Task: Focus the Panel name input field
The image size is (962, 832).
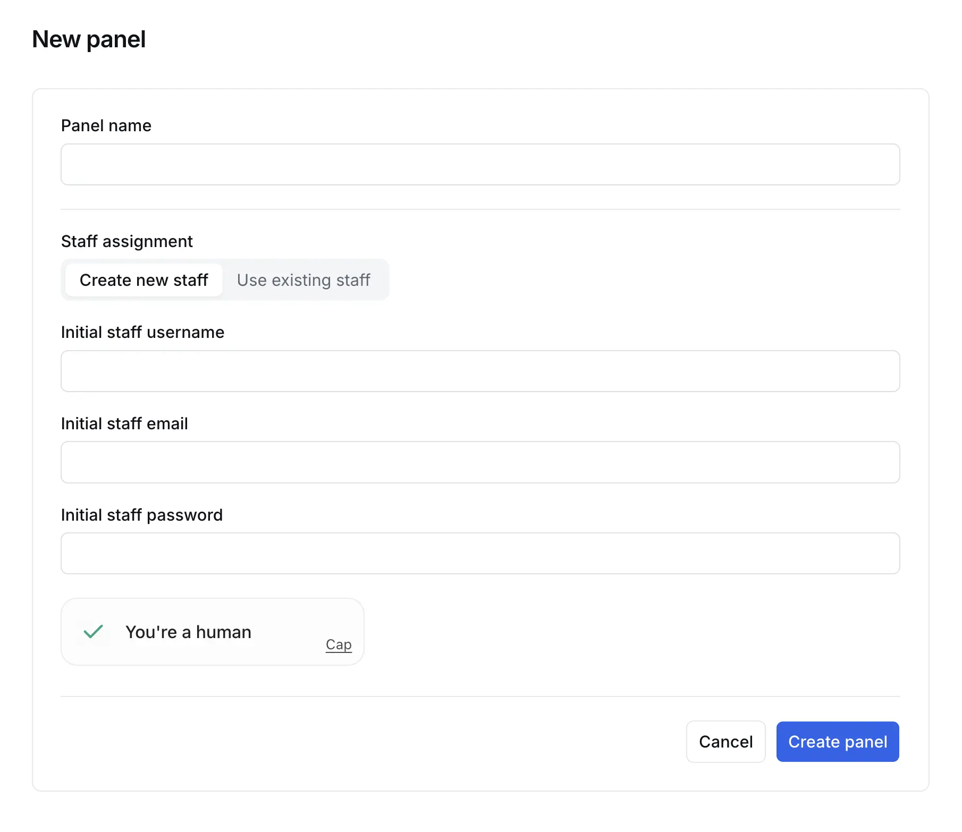Action: 480,165
